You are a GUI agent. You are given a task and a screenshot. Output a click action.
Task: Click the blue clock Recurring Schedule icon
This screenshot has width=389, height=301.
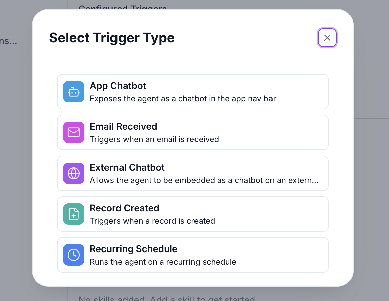click(x=74, y=255)
